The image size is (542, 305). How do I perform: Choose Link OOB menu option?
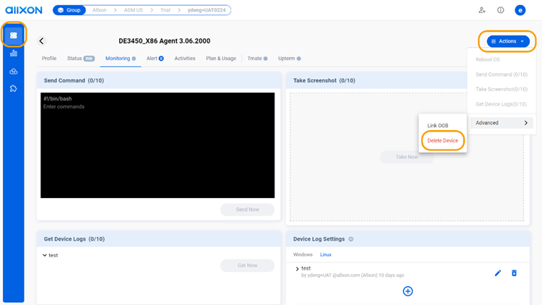pyautogui.click(x=438, y=126)
